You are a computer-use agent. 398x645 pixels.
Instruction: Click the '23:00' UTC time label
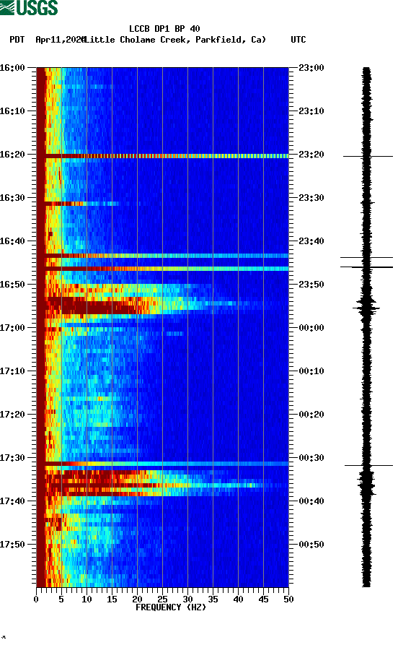pos(311,67)
